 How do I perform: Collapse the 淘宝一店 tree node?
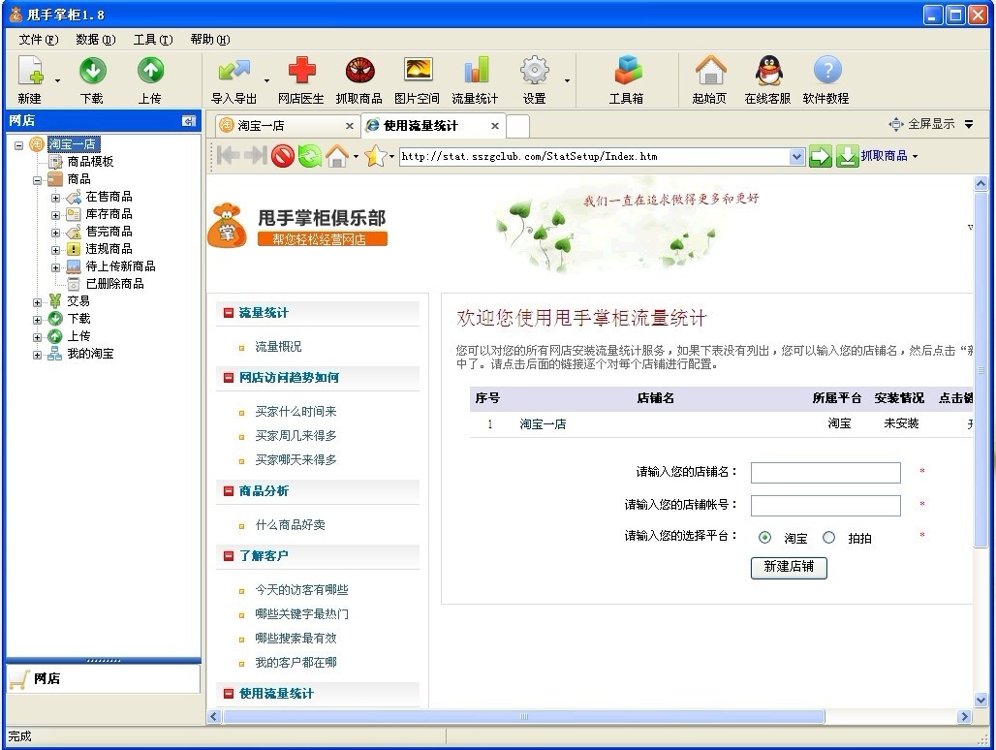tap(19, 145)
